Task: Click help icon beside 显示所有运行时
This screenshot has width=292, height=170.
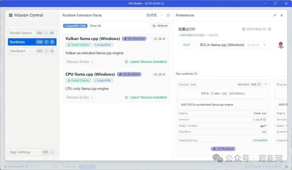Action: point(269,29)
